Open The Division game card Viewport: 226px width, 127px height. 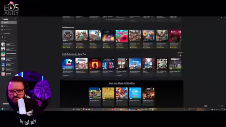(x=121, y=67)
